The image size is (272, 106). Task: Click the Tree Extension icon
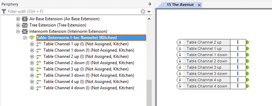[x=25, y=25]
